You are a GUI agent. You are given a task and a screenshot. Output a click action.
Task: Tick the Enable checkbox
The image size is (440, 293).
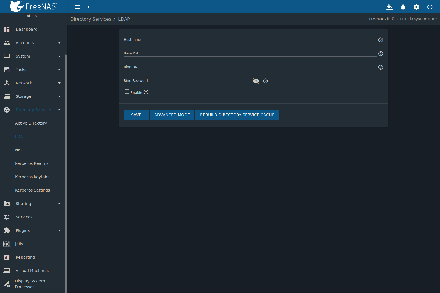coord(127,92)
